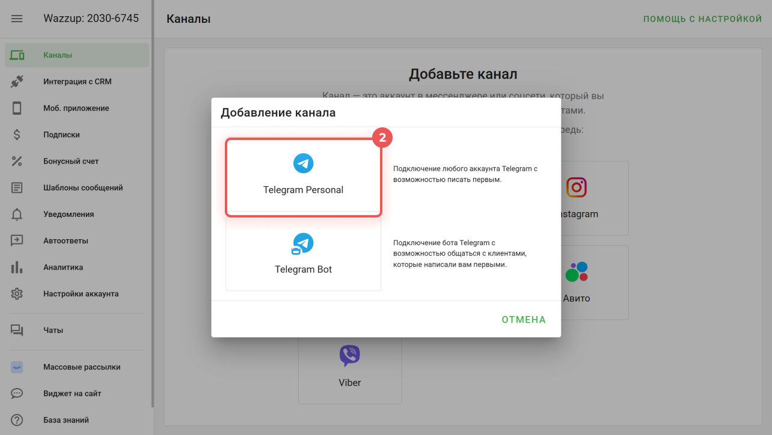Open ПОМОЩЬ С НАСТРОЙКОЙ link

click(702, 19)
